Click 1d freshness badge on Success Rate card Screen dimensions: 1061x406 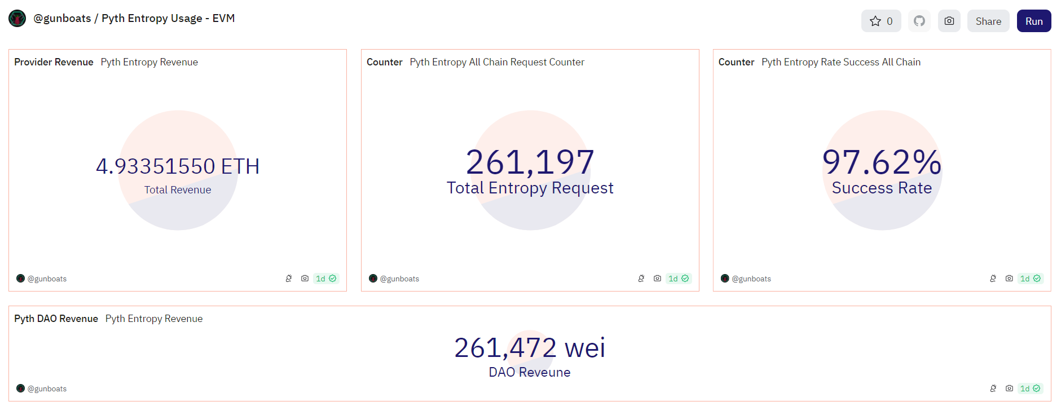coord(1031,279)
